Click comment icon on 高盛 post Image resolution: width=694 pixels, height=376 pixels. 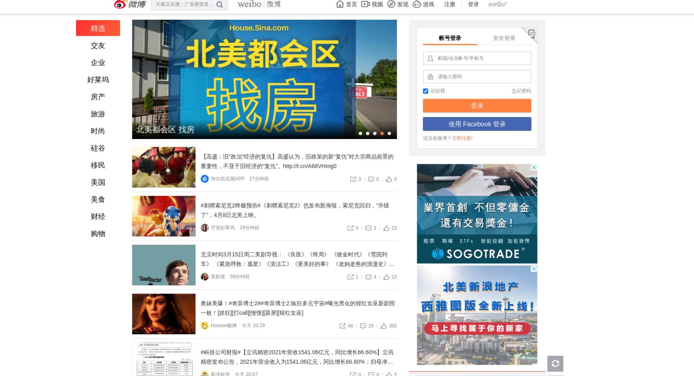pos(371,179)
